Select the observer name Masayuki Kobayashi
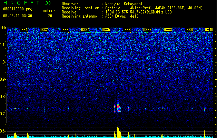 click(x=124, y=4)
